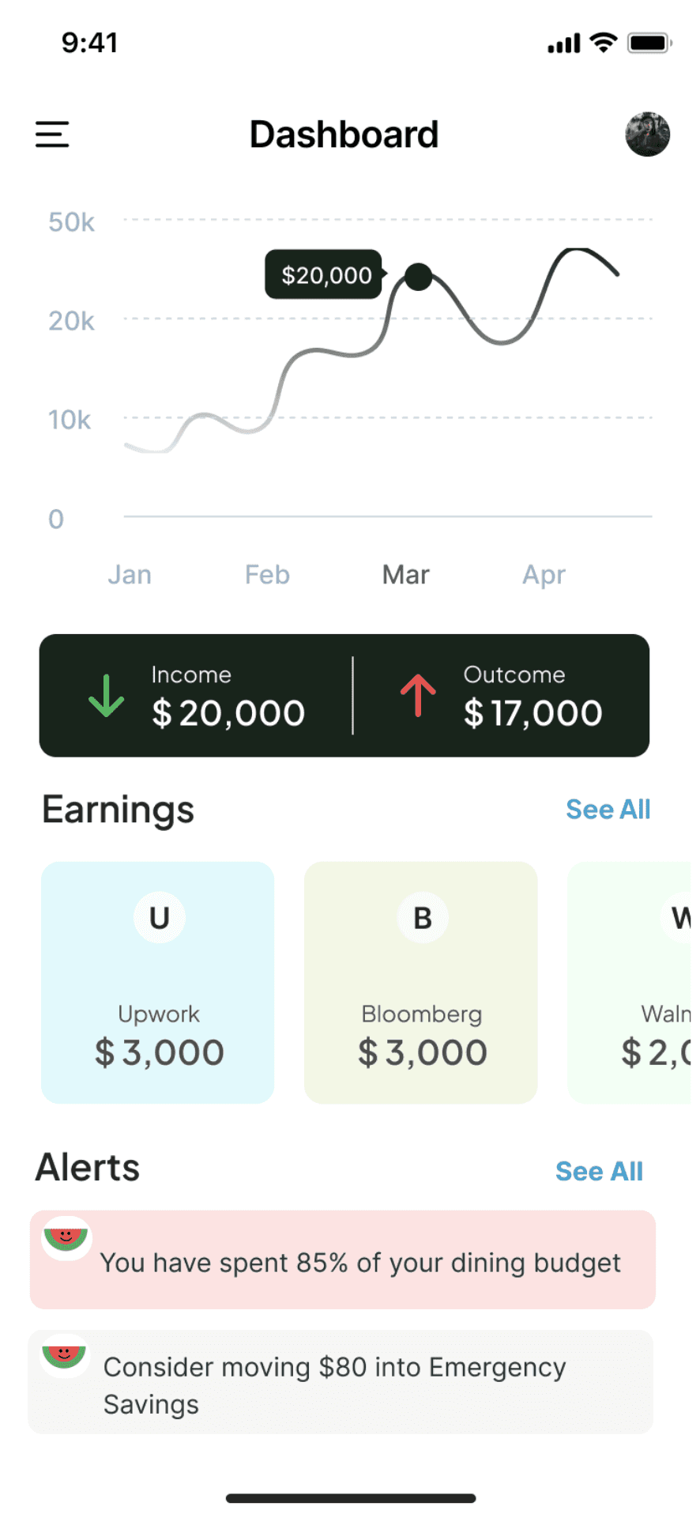Open the 85% dining budget alert

pos(343,1259)
